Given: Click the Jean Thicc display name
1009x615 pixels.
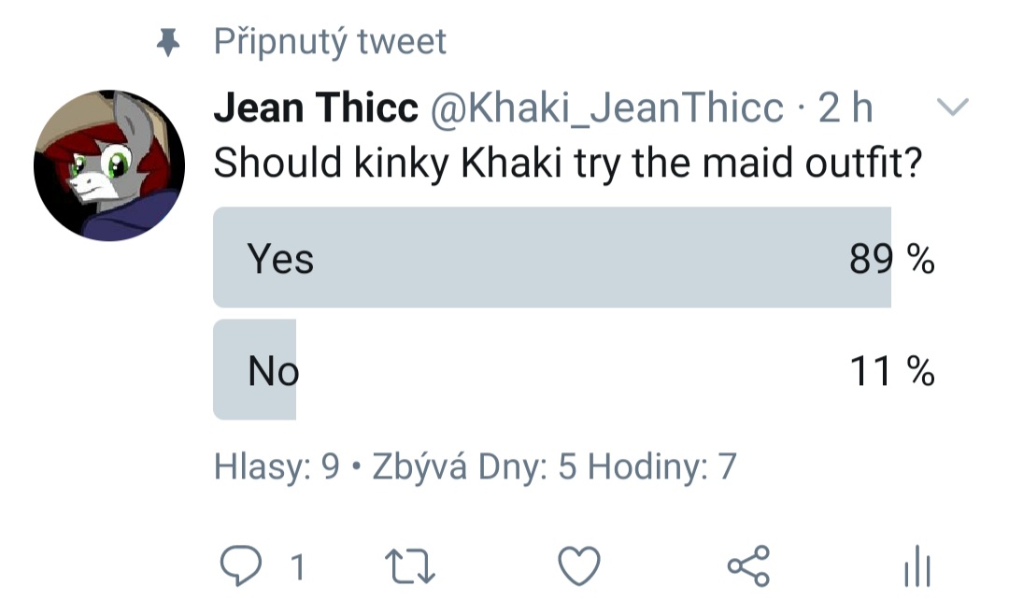Looking at the screenshot, I should [316, 107].
